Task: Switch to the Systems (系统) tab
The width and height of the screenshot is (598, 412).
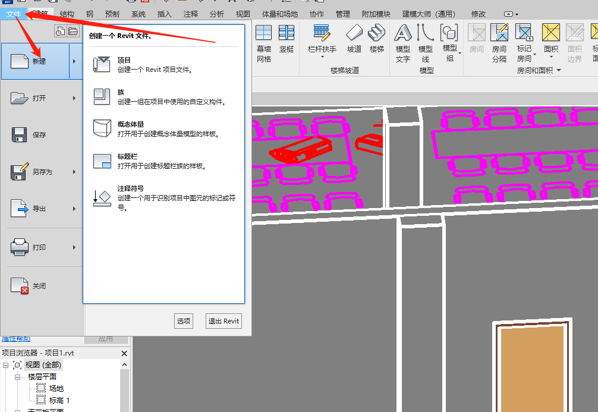Action: pos(139,14)
